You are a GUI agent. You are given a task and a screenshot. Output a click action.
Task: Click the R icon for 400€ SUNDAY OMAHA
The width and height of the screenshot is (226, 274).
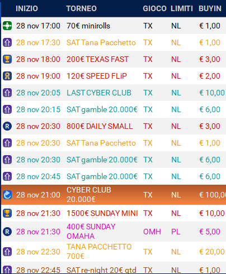(7, 232)
